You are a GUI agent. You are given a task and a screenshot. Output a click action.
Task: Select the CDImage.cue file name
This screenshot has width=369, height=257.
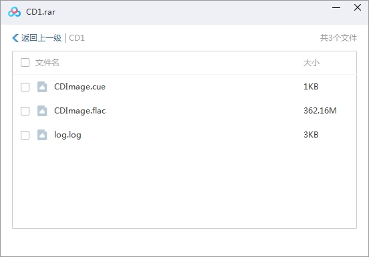click(x=80, y=87)
